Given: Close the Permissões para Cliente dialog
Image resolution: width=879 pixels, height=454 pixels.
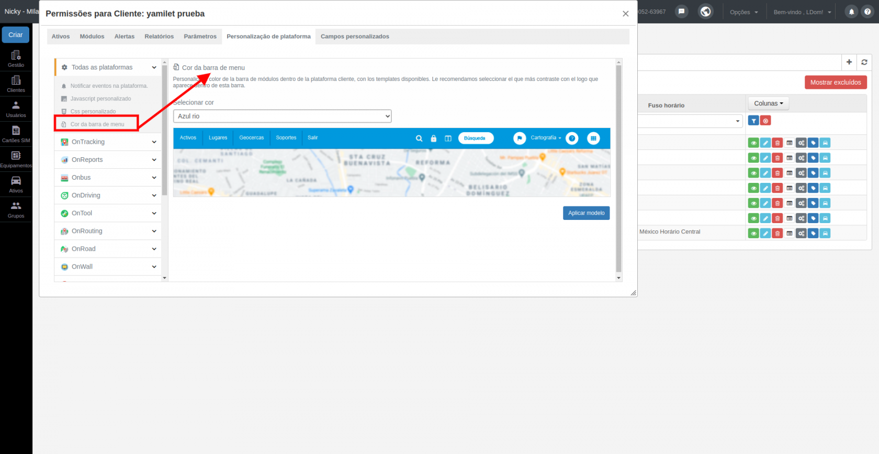Looking at the screenshot, I should [626, 14].
